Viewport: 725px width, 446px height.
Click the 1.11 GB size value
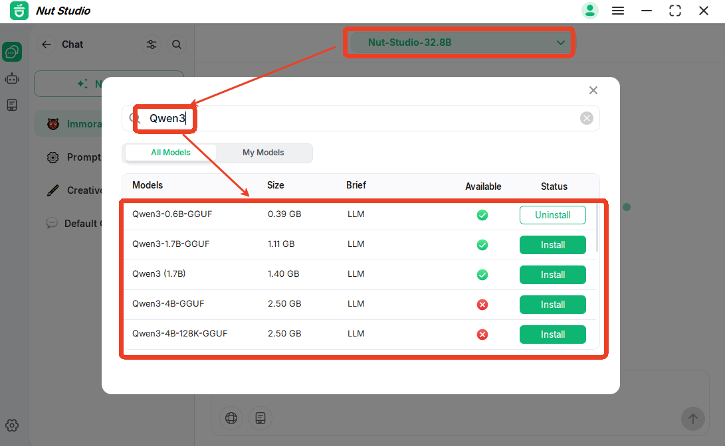pos(281,244)
